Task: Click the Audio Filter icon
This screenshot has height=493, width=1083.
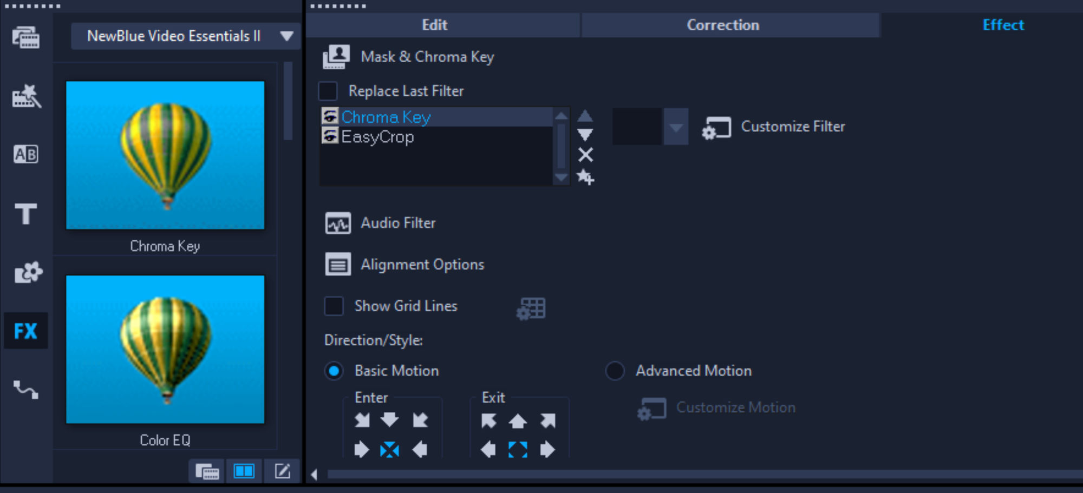Action: pyautogui.click(x=338, y=223)
